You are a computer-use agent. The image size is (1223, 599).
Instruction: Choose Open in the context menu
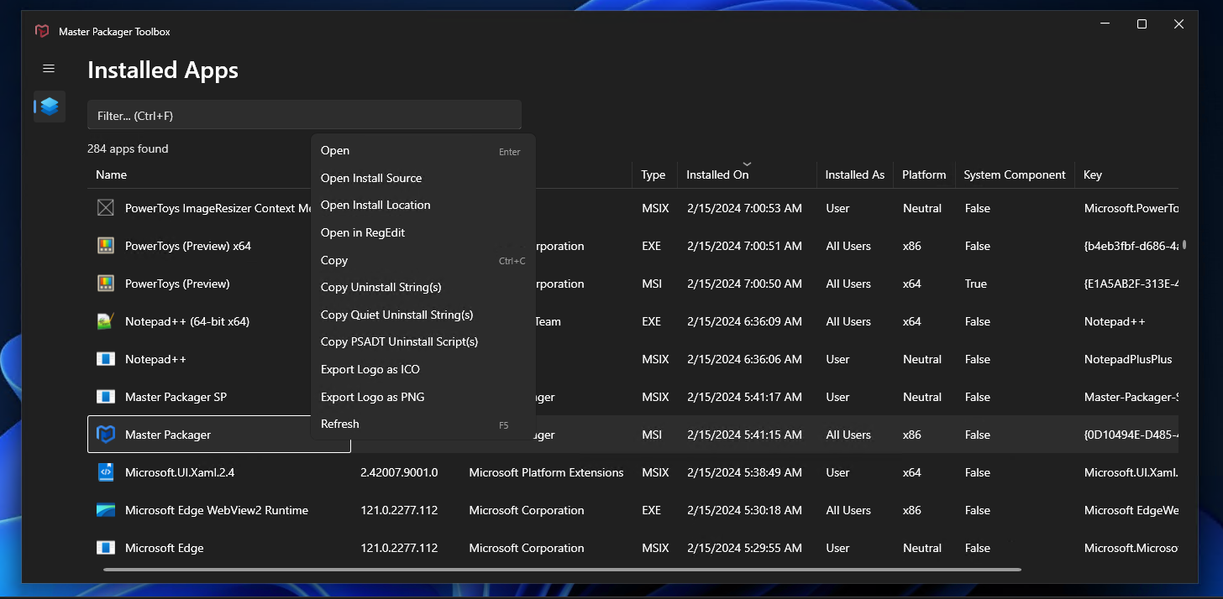(423, 151)
